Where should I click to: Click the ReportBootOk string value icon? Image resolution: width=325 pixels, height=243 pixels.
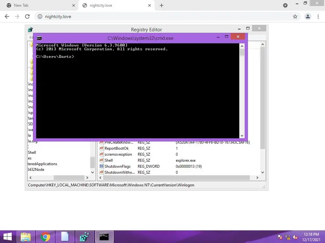(x=101, y=148)
